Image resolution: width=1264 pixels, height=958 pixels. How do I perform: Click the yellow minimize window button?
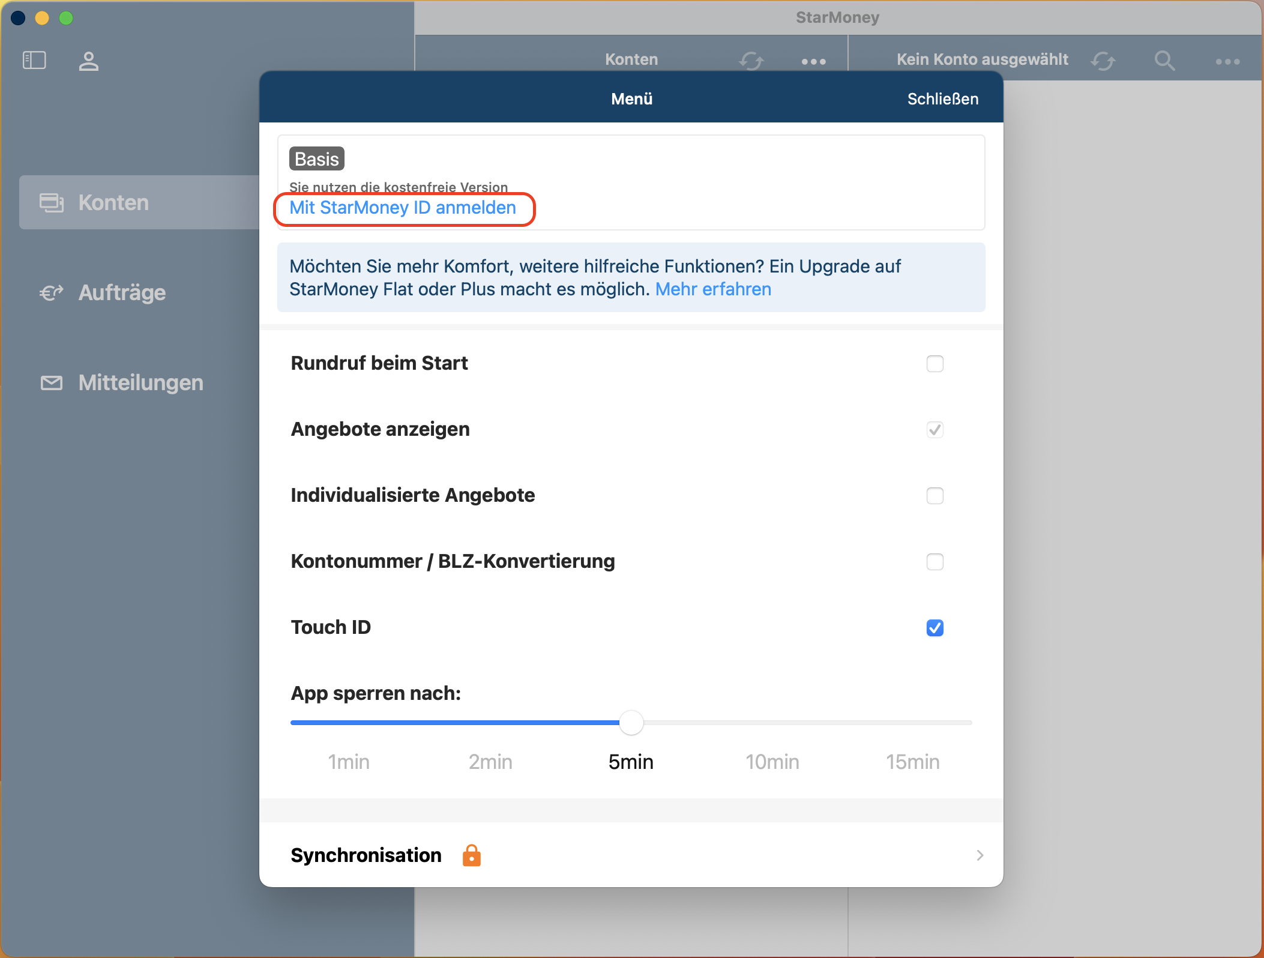(42, 18)
